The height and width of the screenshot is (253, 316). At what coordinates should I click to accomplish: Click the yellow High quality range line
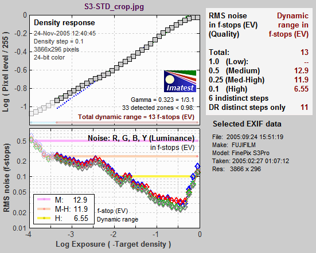click(x=162, y=176)
